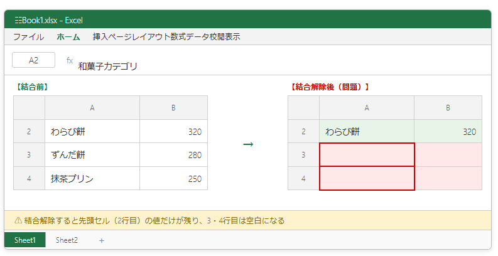Image resolution: width=498 pixels, height=256 pixels.
Task: Click the warning triangle in yellow notice
Action: point(18,220)
